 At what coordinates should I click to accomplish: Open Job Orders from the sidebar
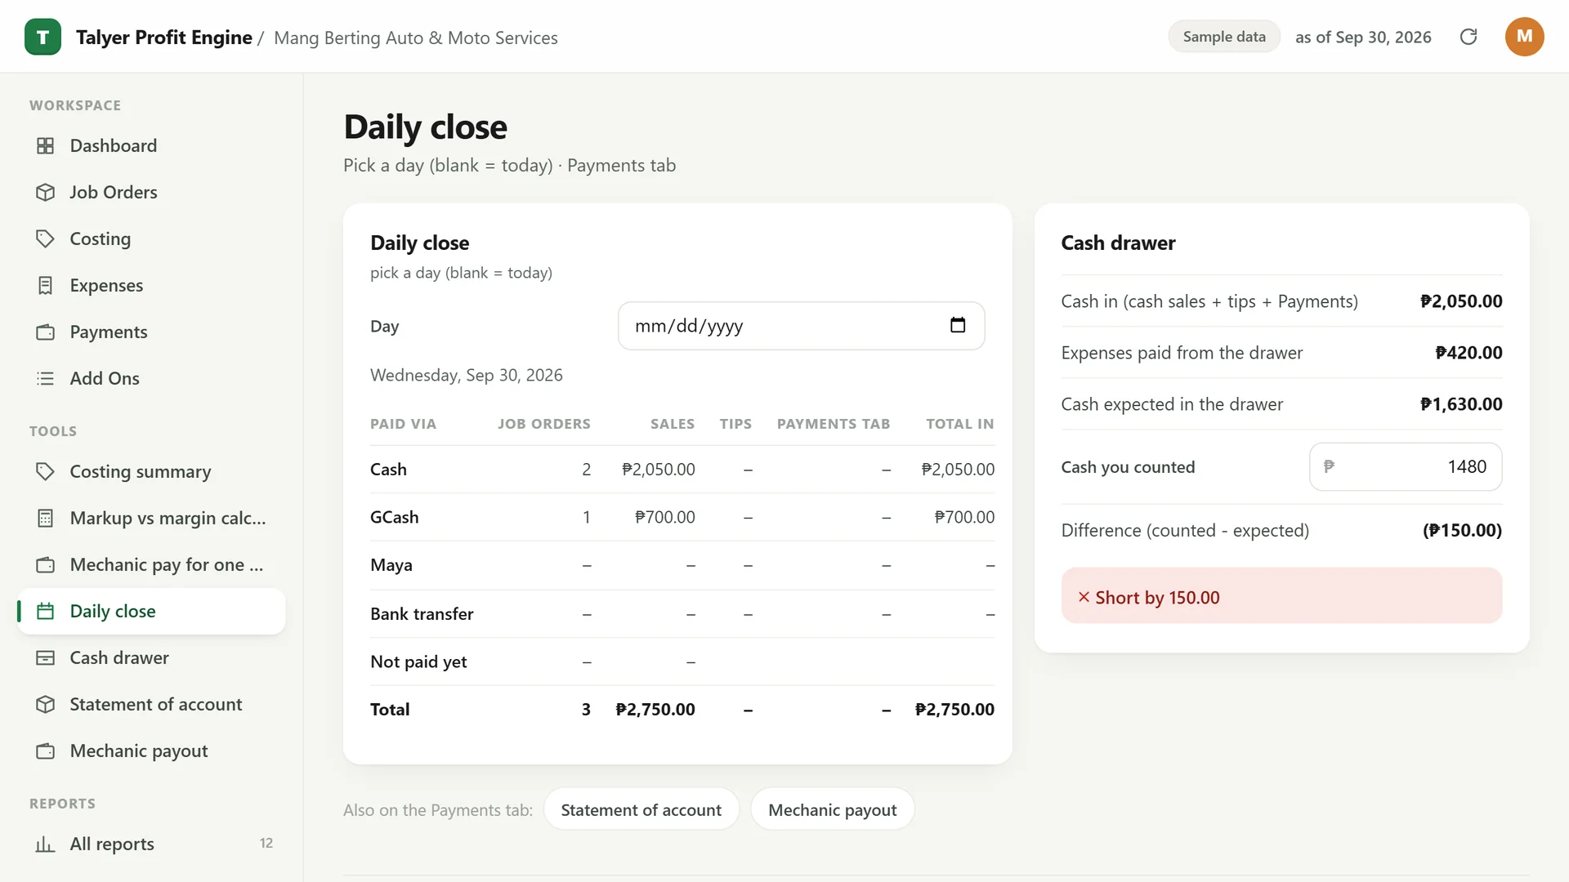[x=152, y=192]
